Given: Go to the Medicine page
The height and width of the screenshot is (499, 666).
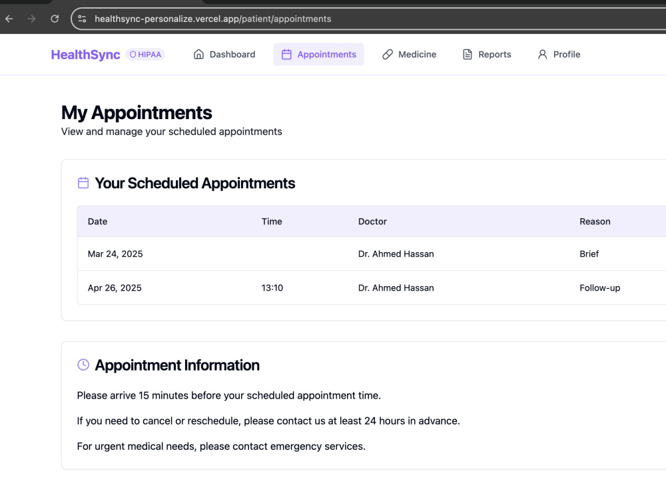Looking at the screenshot, I should [409, 55].
